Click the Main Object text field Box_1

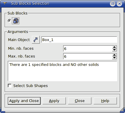click(79, 40)
